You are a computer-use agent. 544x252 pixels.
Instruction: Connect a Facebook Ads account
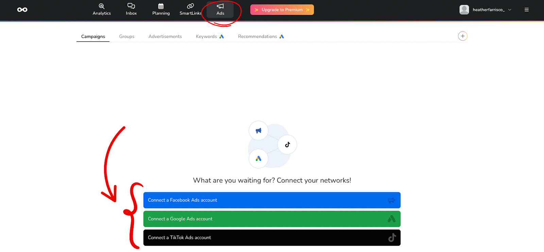click(x=272, y=200)
